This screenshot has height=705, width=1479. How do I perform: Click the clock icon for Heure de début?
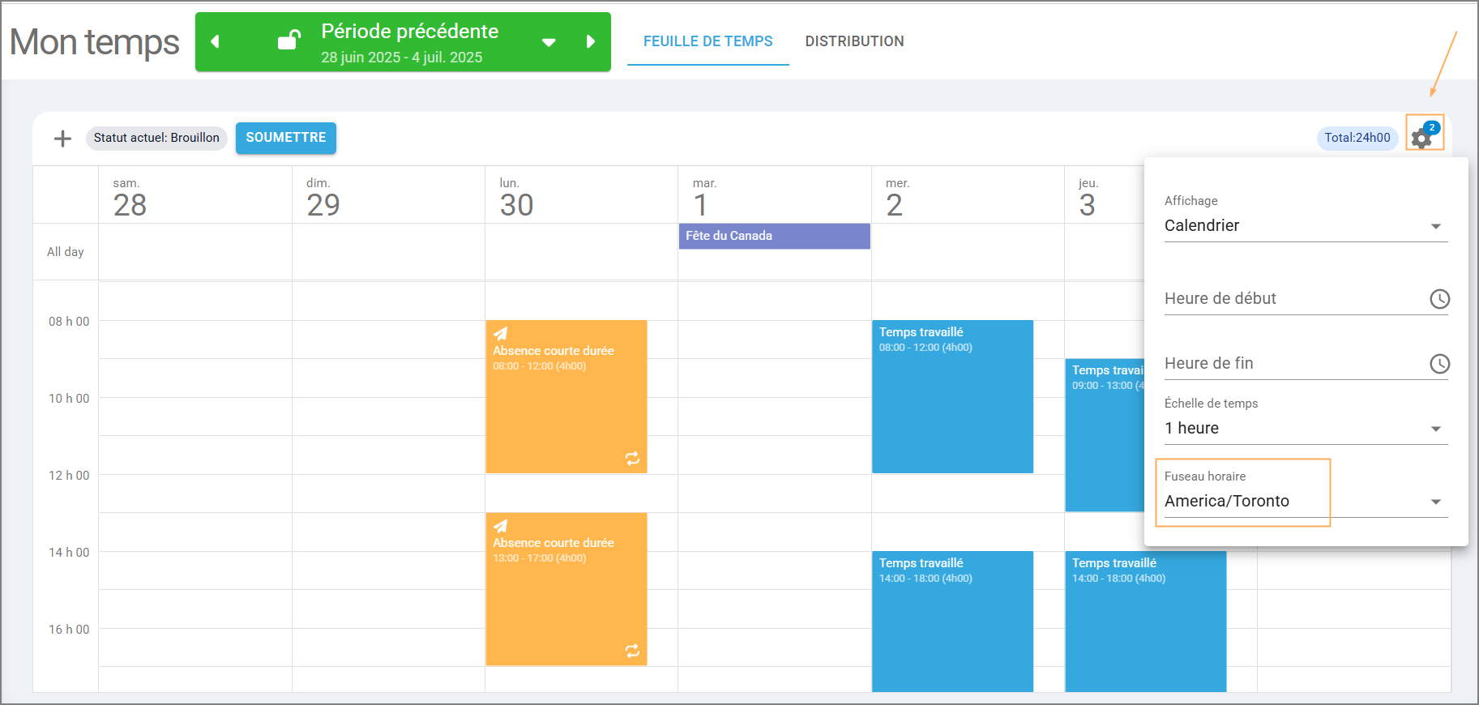tap(1439, 299)
